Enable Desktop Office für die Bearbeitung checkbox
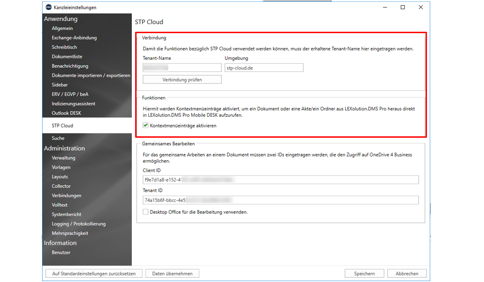 145,212
